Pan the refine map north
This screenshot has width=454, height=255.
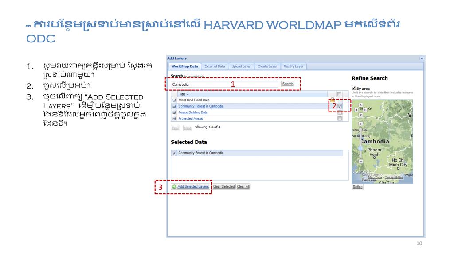tap(361, 105)
